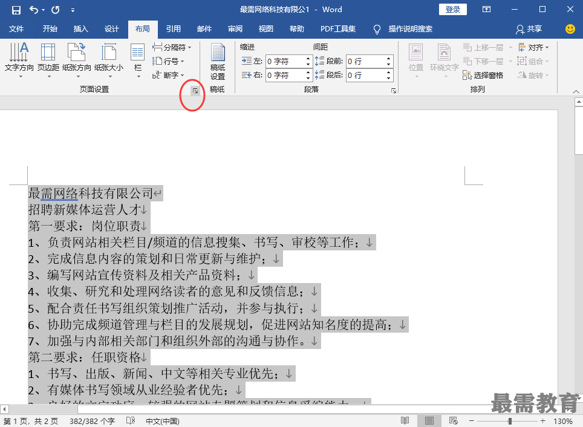Click the 段后 spacing after field
The width and height of the screenshot is (583, 427).
click(365, 75)
